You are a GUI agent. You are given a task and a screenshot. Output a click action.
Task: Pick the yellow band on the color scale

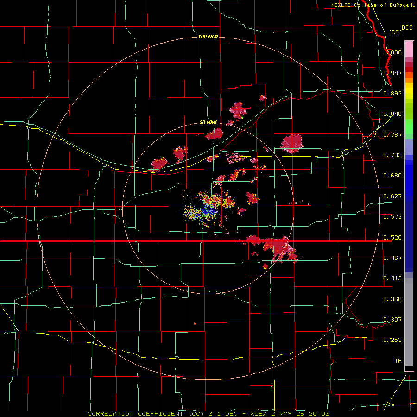[x=409, y=91]
